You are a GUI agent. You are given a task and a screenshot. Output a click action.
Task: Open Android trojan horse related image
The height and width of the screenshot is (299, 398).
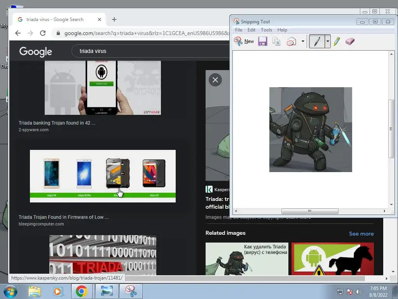pos(333,259)
